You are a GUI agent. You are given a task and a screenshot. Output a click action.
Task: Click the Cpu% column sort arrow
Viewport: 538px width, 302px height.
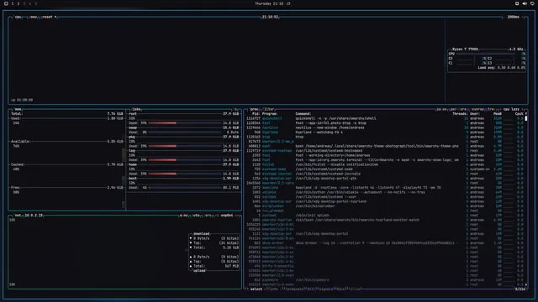pyautogui.click(x=526, y=114)
